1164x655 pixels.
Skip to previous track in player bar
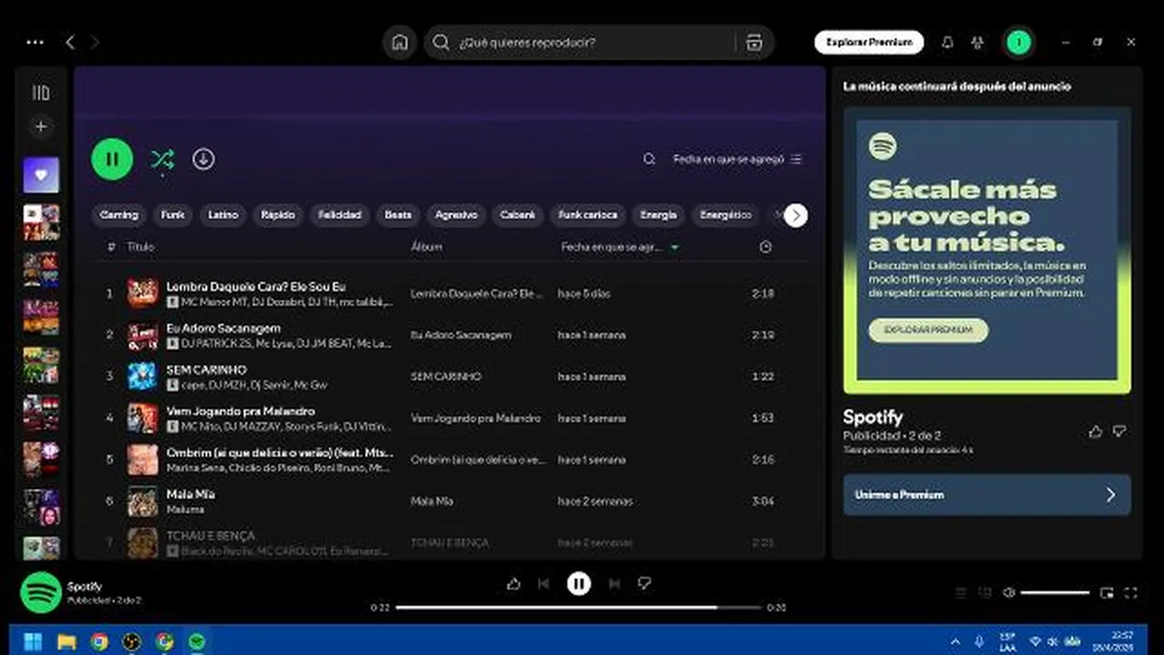pyautogui.click(x=544, y=584)
